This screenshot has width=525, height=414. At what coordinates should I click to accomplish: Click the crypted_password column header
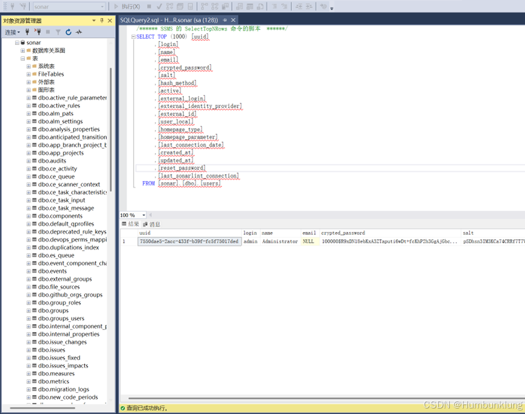pos(390,232)
